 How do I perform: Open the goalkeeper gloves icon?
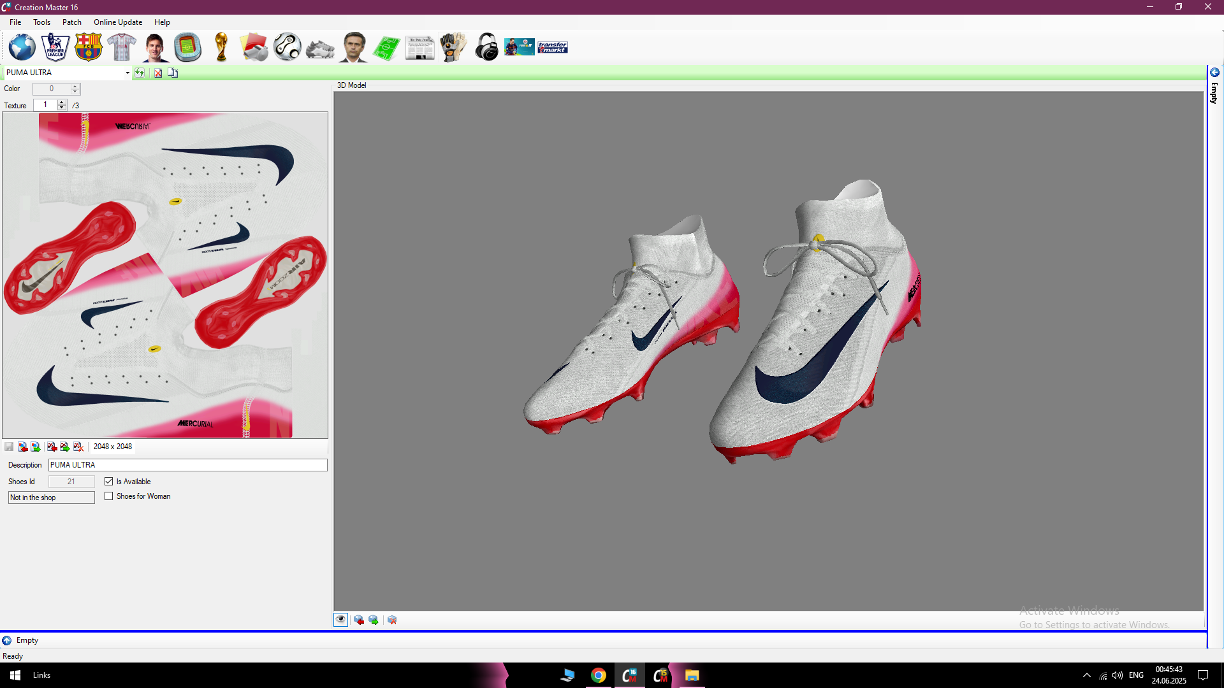pyautogui.click(x=453, y=47)
